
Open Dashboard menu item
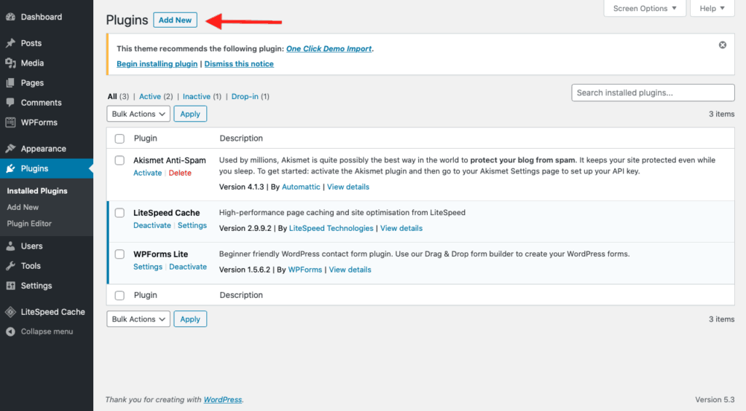pyautogui.click(x=42, y=17)
